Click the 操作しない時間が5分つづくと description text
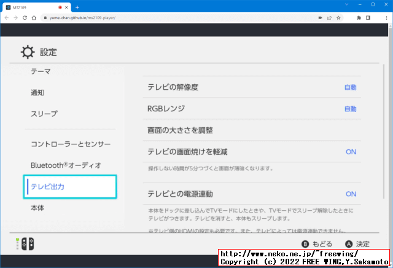 pyautogui.click(x=211, y=168)
